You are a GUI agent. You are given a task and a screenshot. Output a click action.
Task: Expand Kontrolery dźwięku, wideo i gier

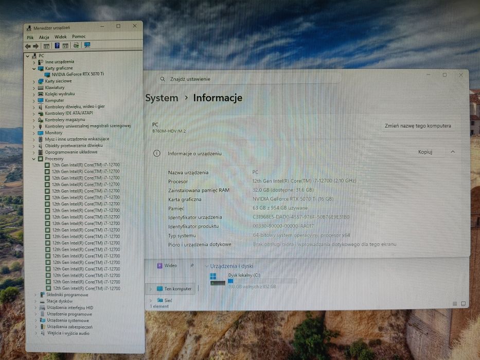click(34, 107)
